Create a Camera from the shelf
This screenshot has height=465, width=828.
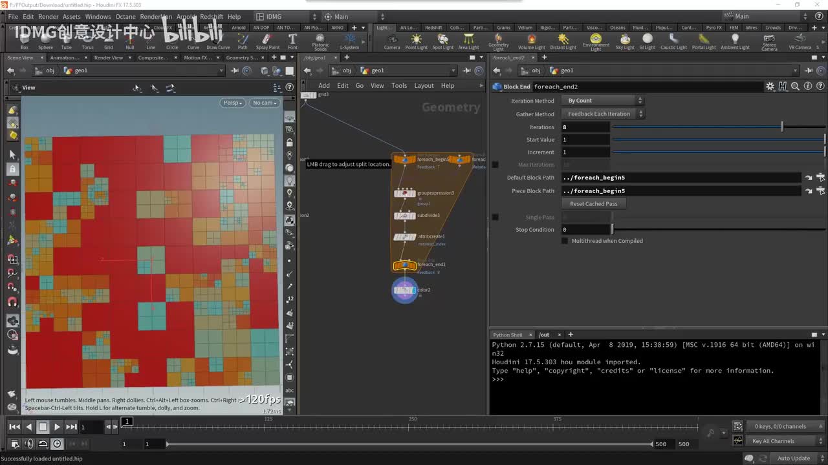[392, 40]
